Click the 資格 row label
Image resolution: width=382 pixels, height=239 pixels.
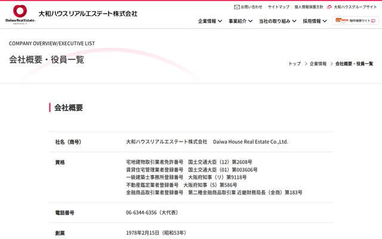60,162
